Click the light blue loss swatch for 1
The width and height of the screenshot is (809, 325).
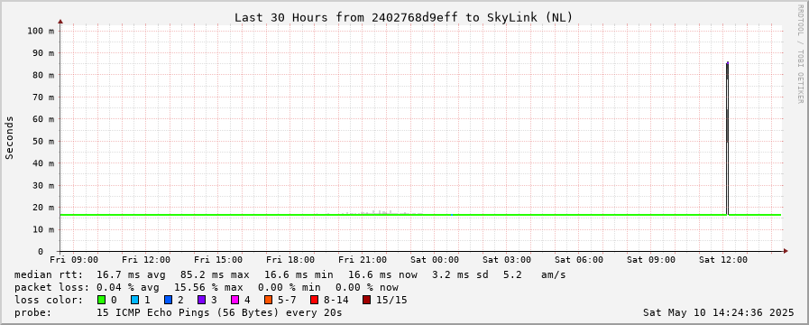coord(134,300)
